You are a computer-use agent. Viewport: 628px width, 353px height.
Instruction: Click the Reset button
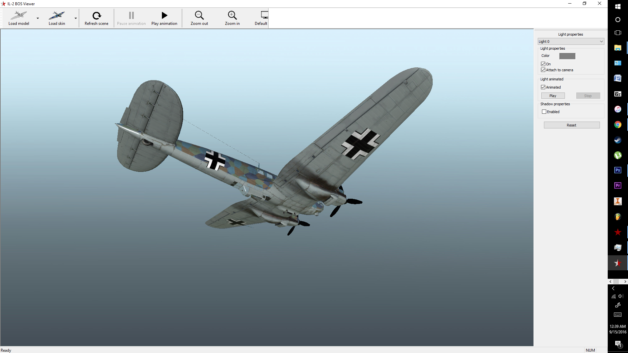pos(571,125)
